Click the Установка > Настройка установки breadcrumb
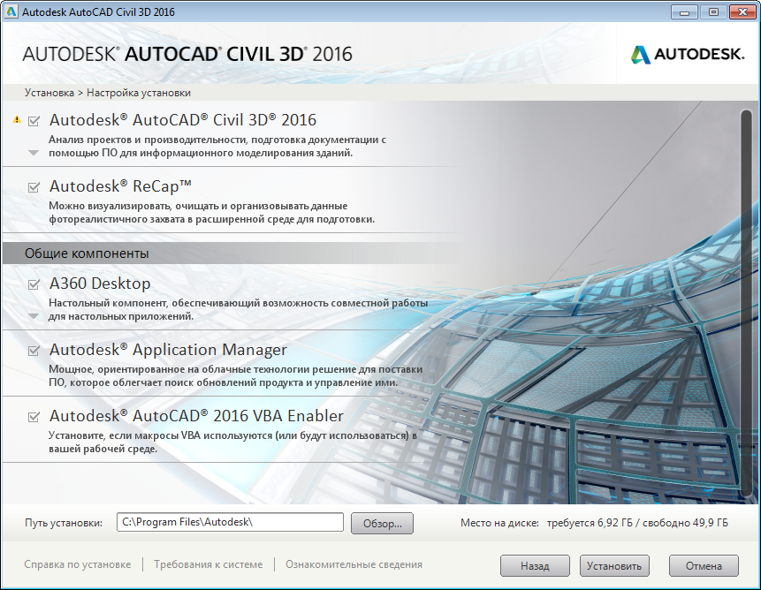The width and height of the screenshot is (761, 590). tap(108, 93)
